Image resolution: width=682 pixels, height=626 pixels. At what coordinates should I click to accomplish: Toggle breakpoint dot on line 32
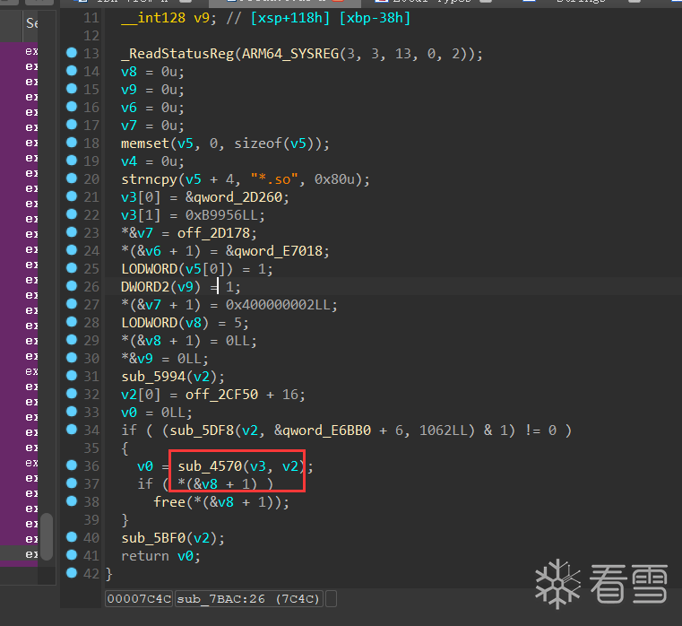(x=72, y=394)
